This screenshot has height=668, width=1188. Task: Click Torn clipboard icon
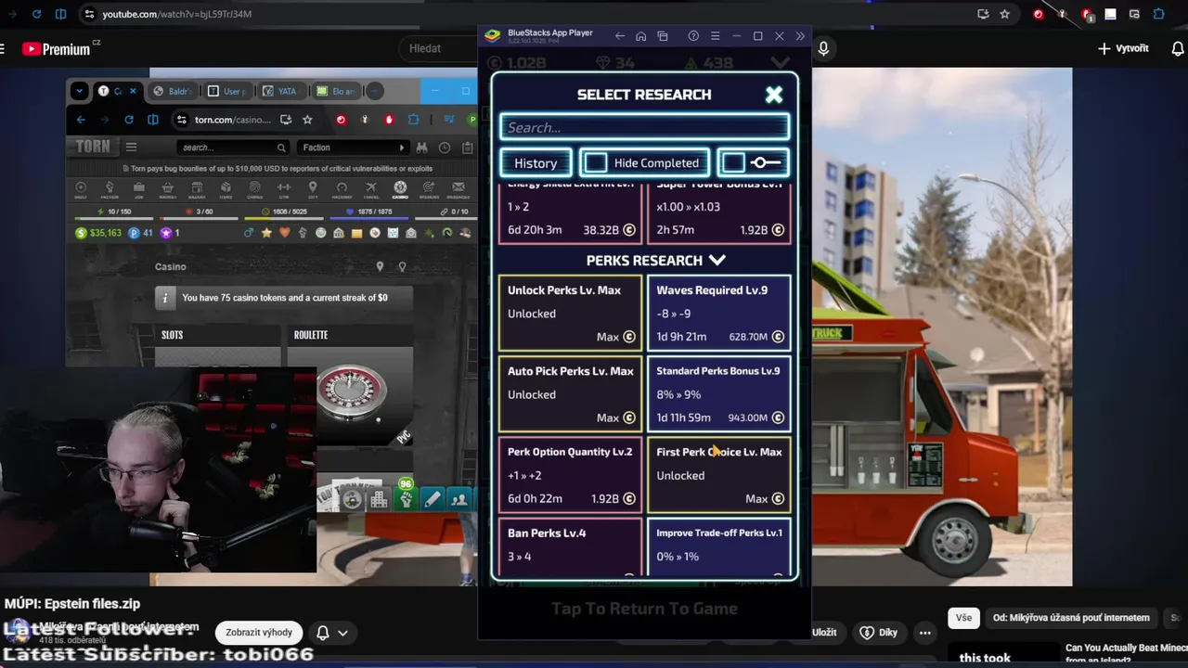[x=467, y=148]
